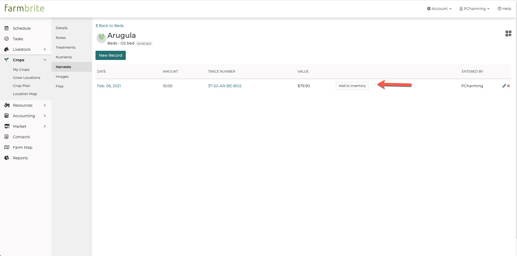The width and height of the screenshot is (517, 256).
Task: Click the DATE column header
Action: 101,72
